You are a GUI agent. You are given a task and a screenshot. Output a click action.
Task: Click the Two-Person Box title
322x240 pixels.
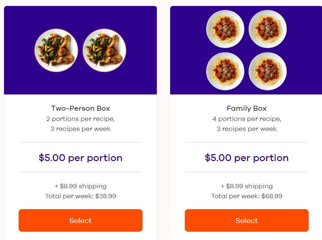[x=80, y=108]
